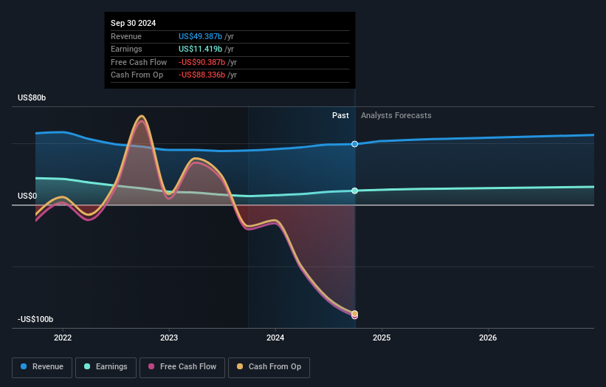Screen dimensions: 606x387
Task: Click the pink Free Cash Flow legend dot
Action: [151, 366]
